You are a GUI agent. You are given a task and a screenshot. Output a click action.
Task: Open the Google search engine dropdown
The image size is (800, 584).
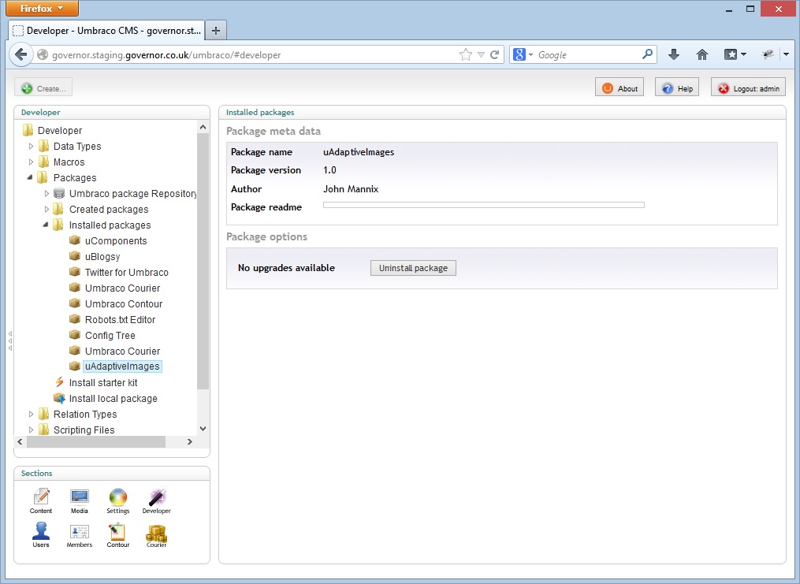523,54
